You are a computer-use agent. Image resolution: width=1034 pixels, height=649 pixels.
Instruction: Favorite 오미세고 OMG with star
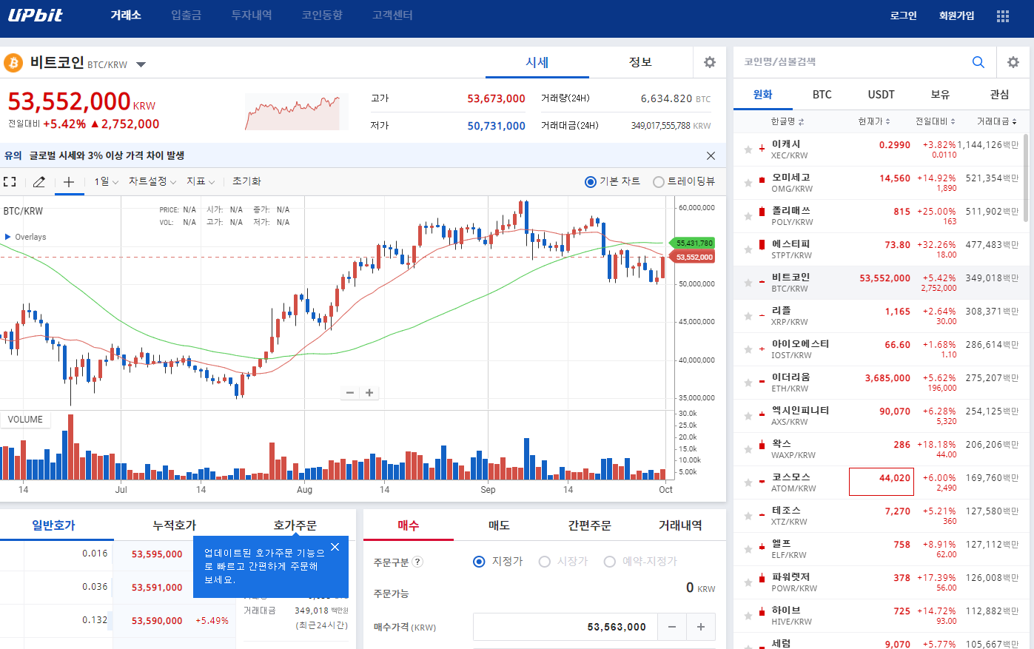748,184
